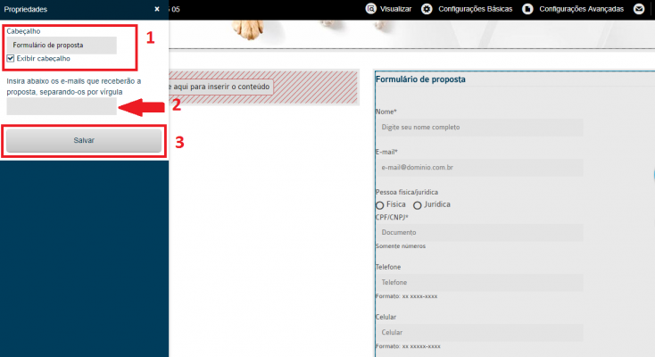Open the Configurações Avançadas menu item

pos(581,9)
